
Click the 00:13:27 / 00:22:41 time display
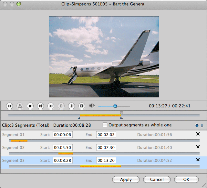170,106
